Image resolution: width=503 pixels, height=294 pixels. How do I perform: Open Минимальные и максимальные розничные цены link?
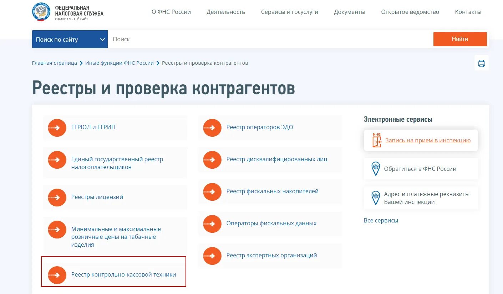tap(116, 237)
